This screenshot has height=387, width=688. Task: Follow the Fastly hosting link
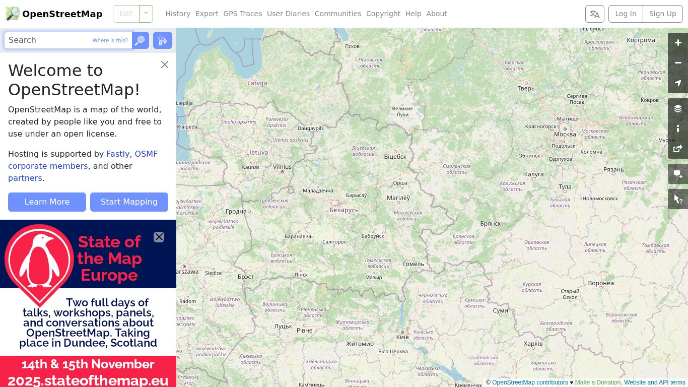[118, 154]
